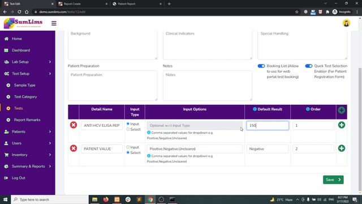Edit the Negative default result field
This screenshot has width=362, height=204.
click(268, 148)
